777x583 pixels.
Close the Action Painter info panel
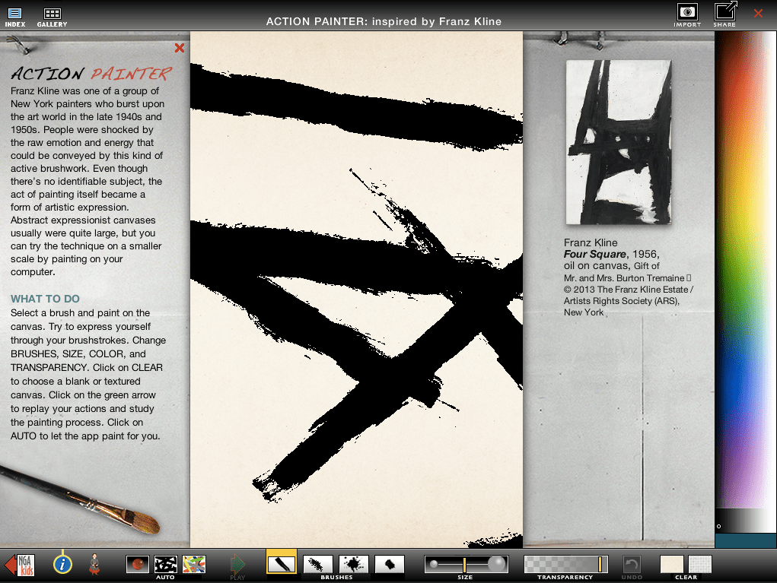point(179,49)
